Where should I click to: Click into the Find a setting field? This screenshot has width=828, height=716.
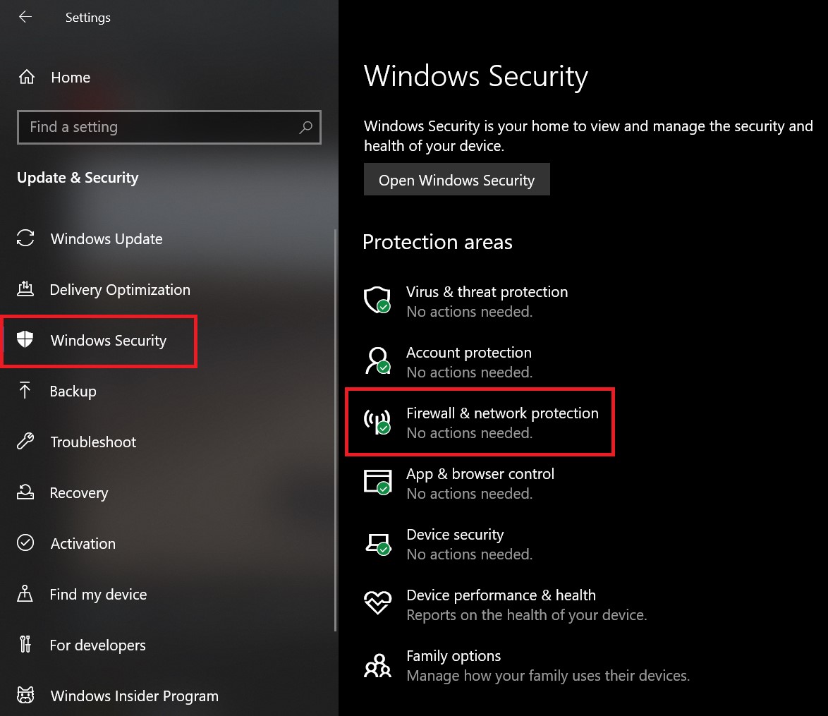[x=155, y=128]
